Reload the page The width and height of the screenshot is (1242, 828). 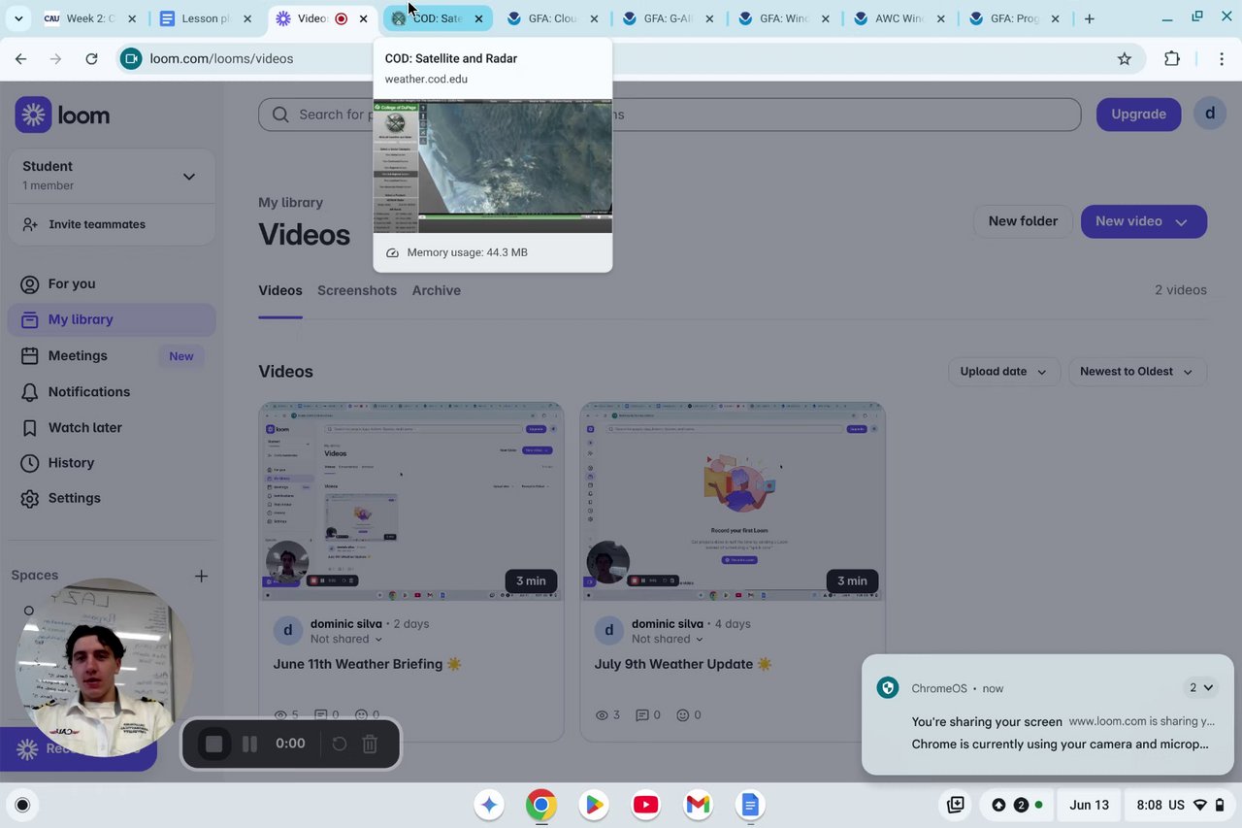[91, 58]
